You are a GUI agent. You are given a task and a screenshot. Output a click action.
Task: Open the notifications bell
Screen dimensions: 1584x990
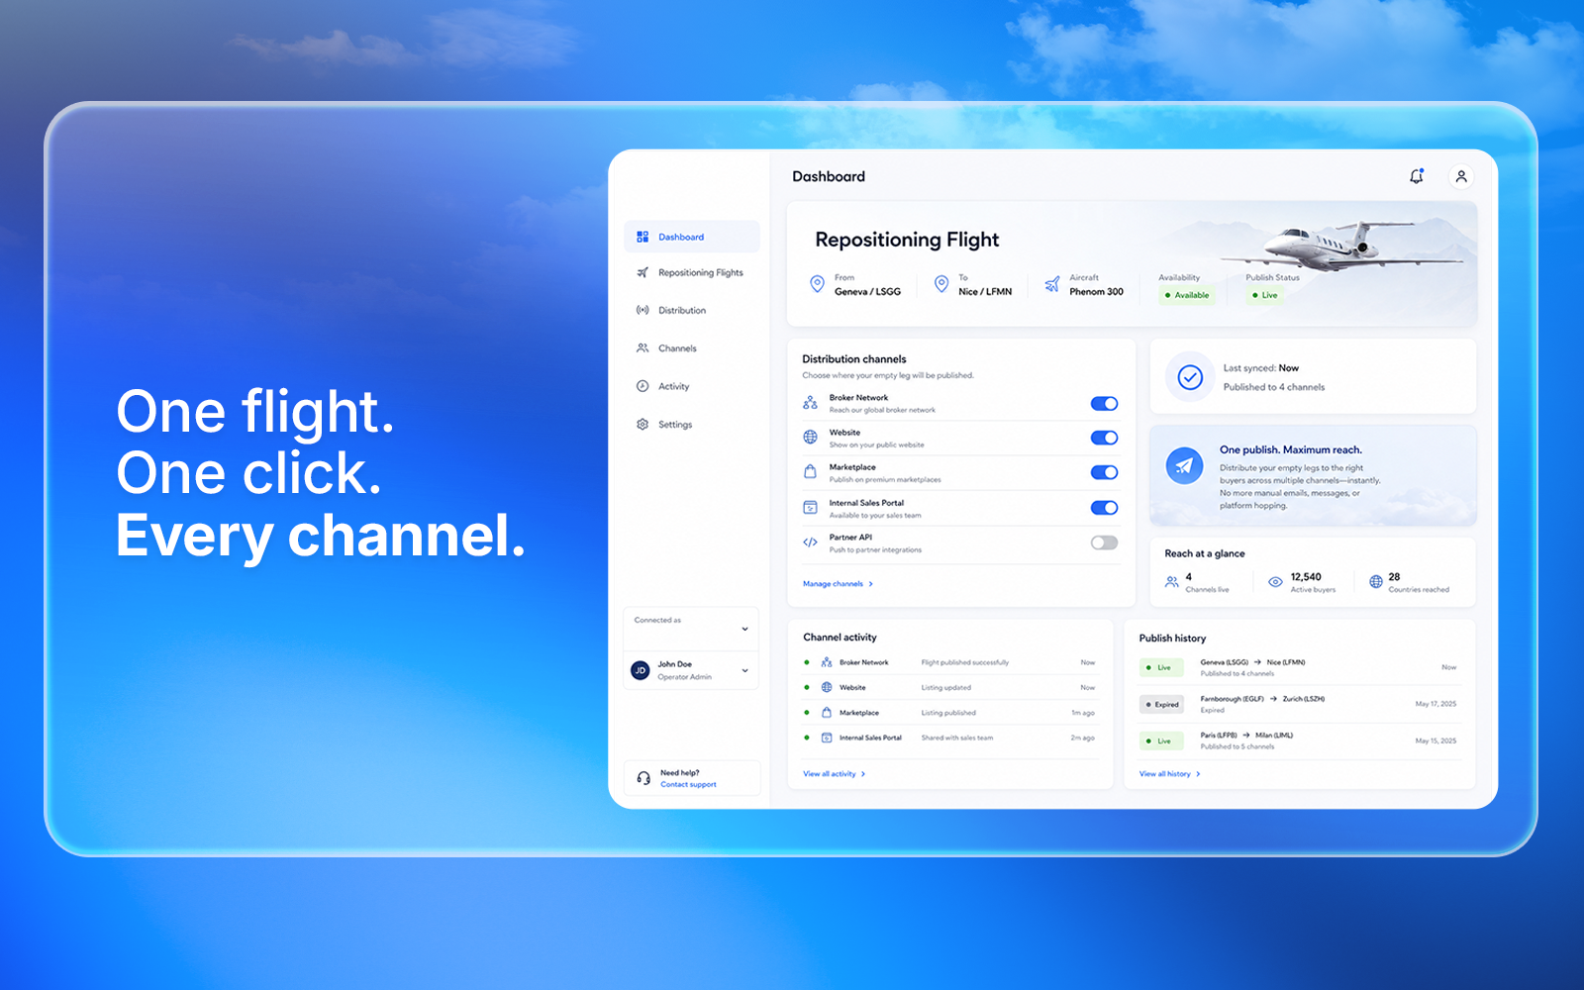1417,176
